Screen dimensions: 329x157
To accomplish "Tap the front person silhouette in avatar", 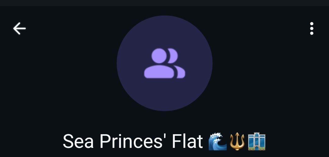I will [159, 64].
